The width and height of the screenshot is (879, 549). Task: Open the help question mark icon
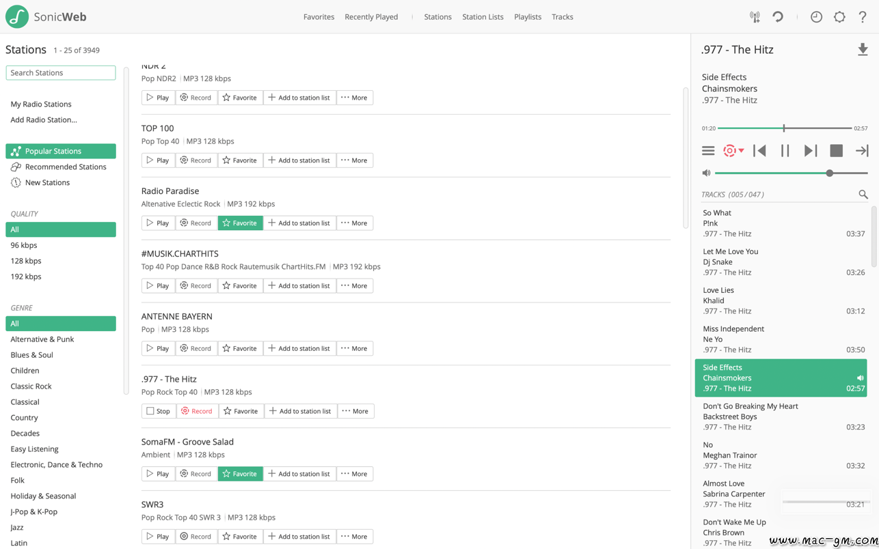pos(863,17)
